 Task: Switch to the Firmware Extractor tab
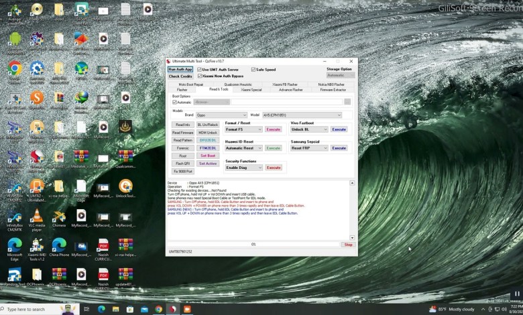[x=333, y=90]
